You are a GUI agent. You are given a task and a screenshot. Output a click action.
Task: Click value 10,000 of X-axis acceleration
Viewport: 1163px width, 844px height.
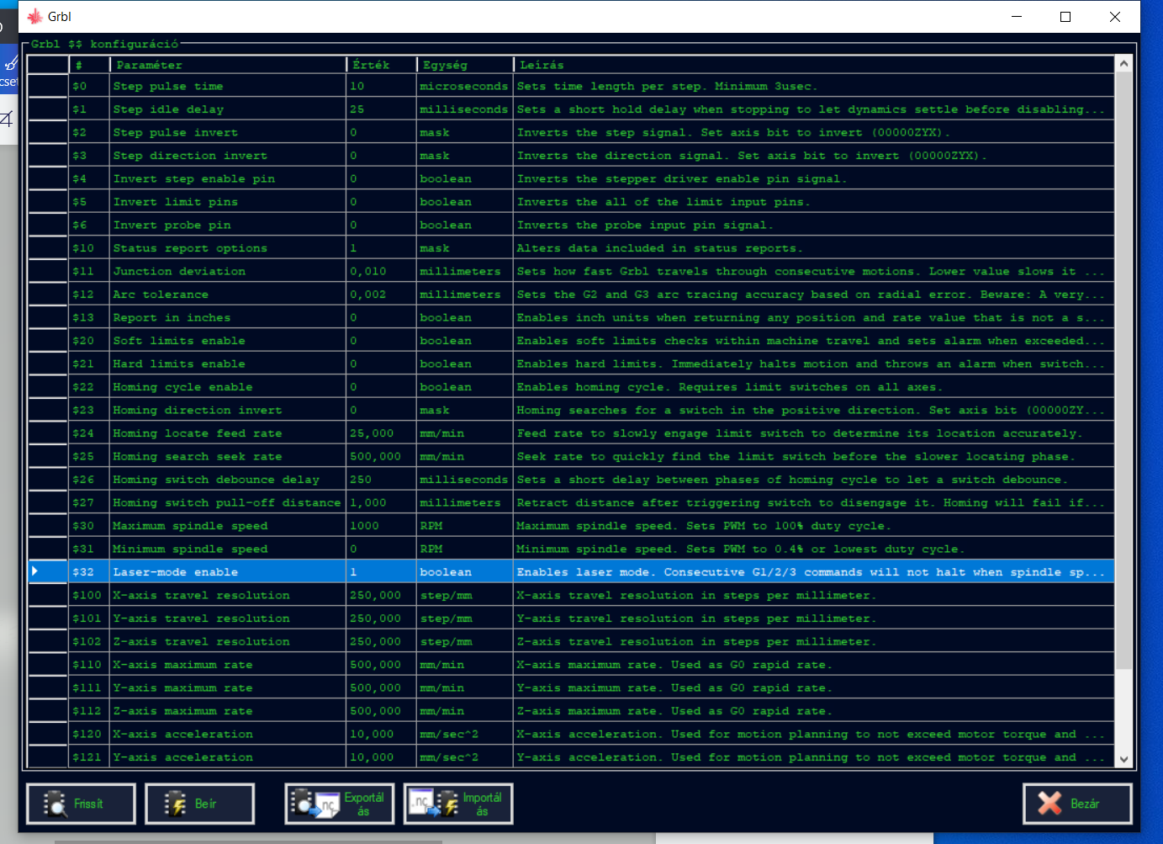pyautogui.click(x=382, y=735)
